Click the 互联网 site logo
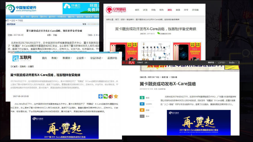 click(22, 58)
